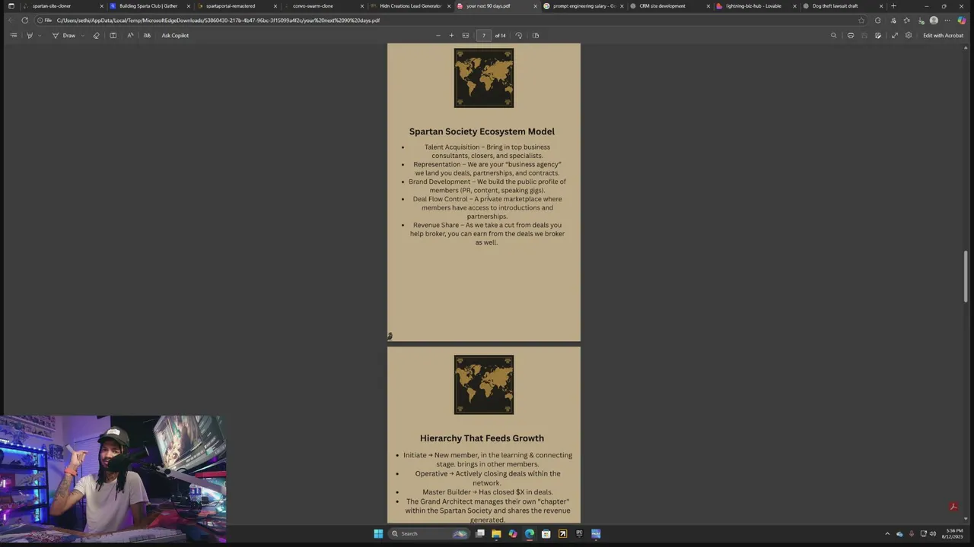Print the PDF document
The height and width of the screenshot is (547, 974).
coord(851,36)
